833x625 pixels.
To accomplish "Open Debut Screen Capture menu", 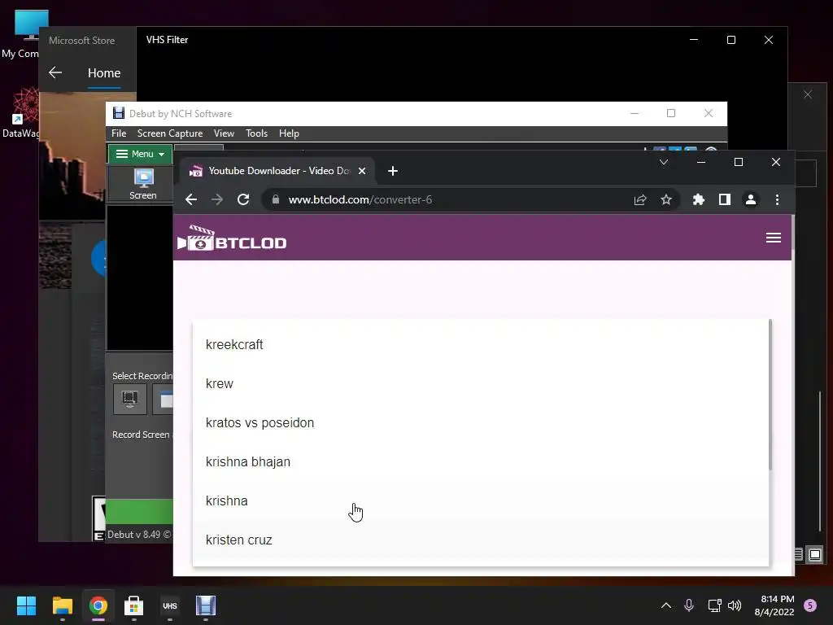I will click(170, 133).
